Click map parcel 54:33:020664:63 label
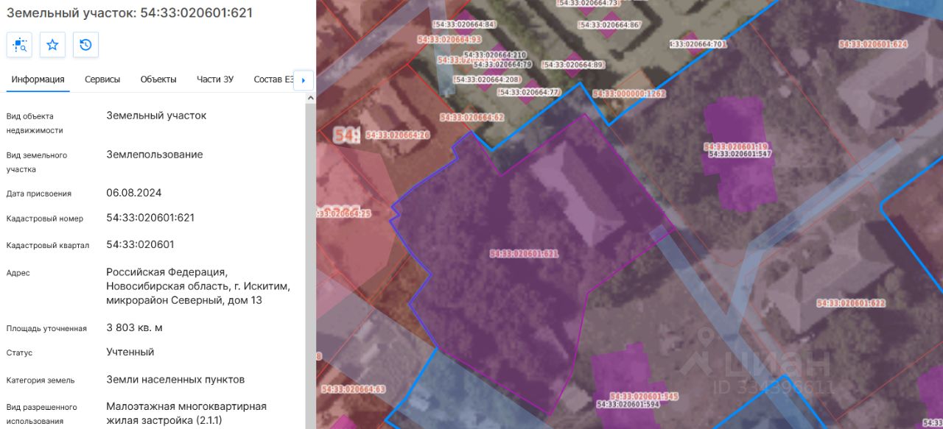The height and width of the screenshot is (429, 943). (x=354, y=389)
